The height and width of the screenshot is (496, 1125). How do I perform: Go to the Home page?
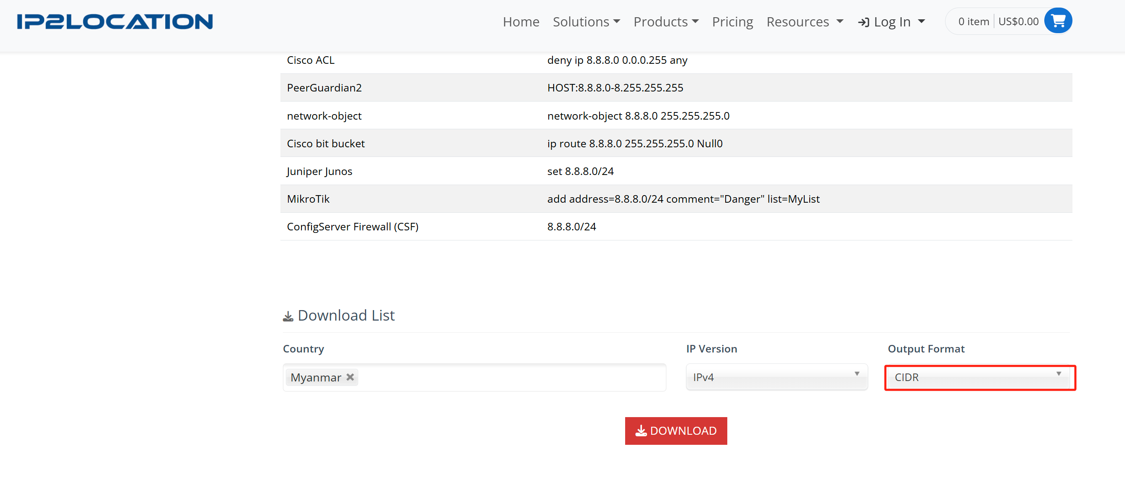pos(520,22)
